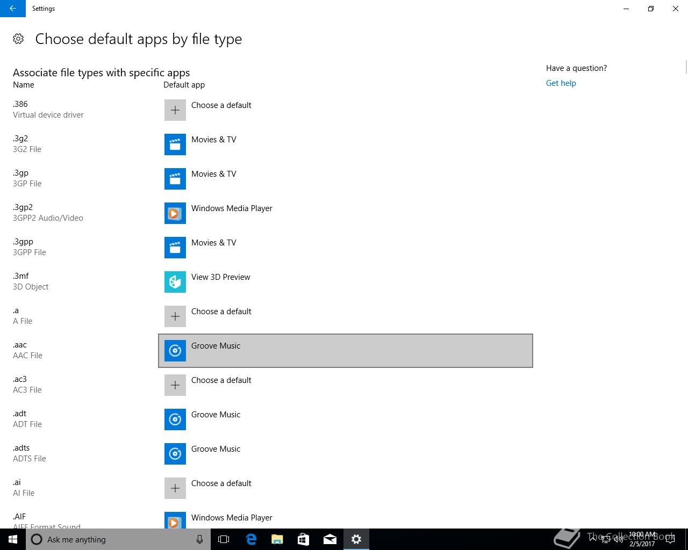Click the 'Associate file types with specific apps' heading
Image resolution: width=688 pixels, height=550 pixels.
click(102, 73)
